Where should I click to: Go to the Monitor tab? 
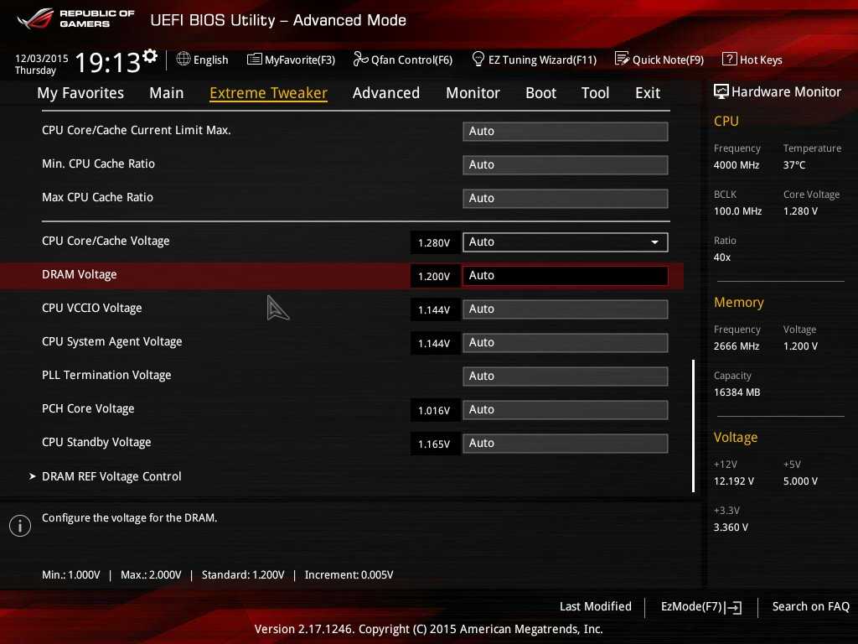pos(473,93)
